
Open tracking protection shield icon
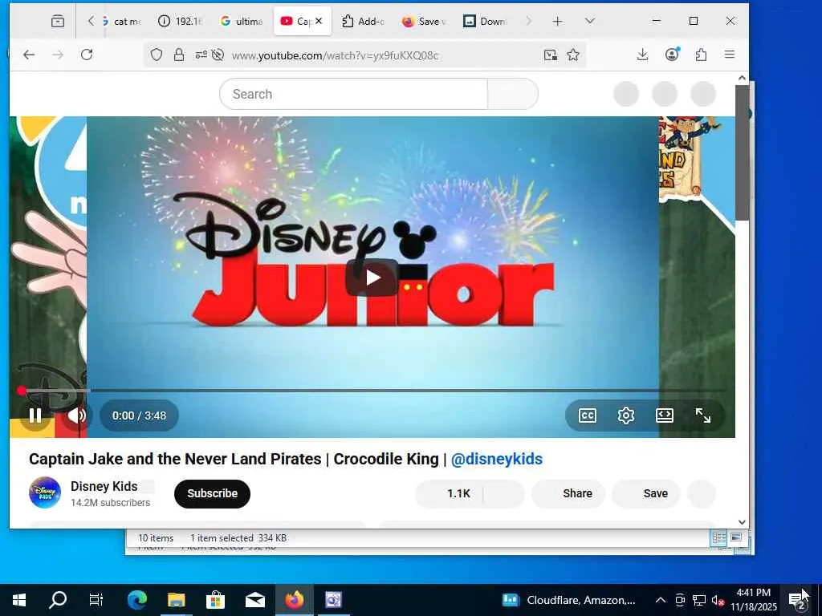coord(157,55)
